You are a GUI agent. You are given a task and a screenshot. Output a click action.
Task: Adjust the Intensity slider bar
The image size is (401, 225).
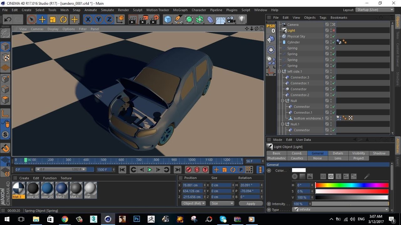click(x=350, y=204)
